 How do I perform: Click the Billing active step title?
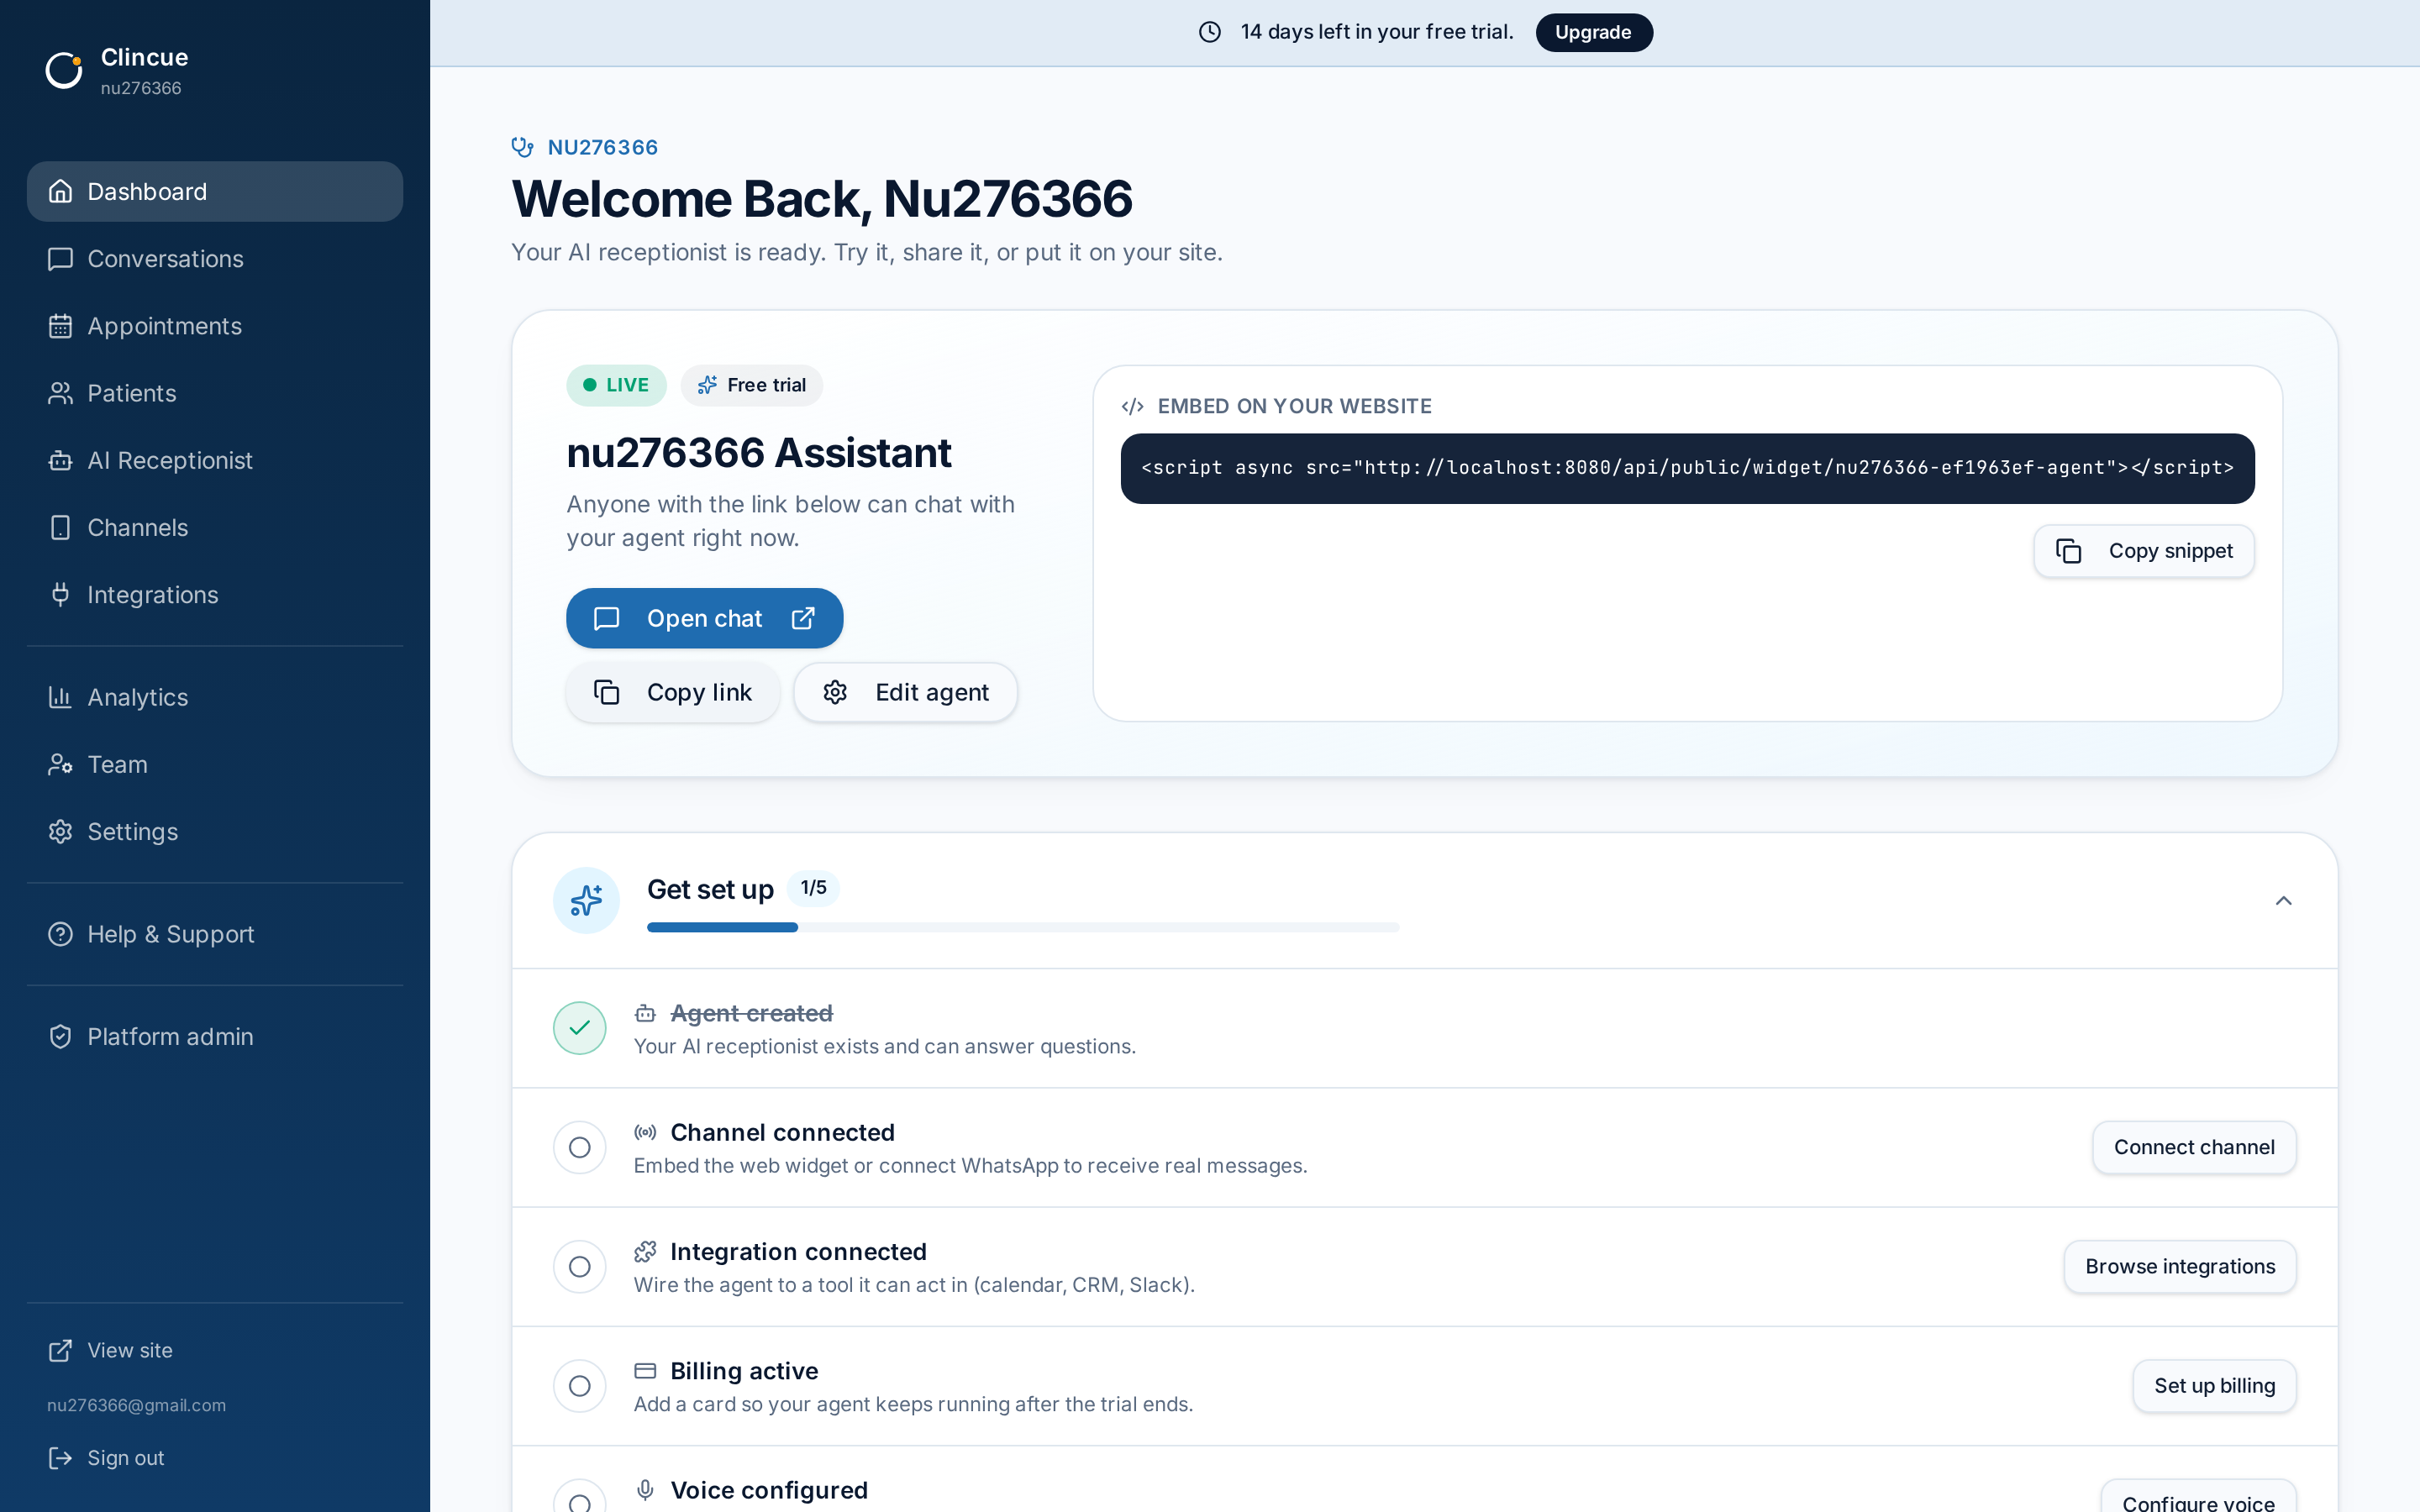[744, 1370]
